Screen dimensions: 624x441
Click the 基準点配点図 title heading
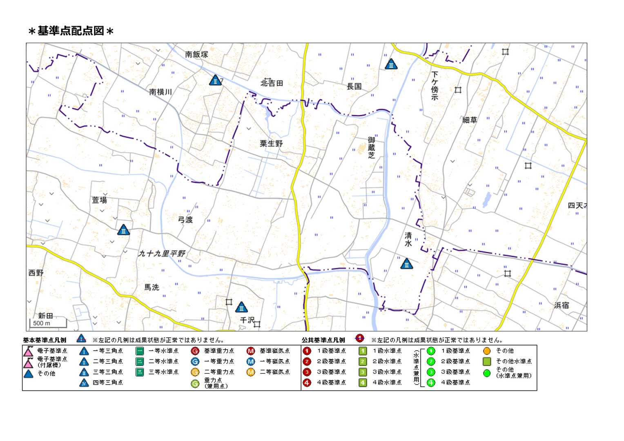pyautogui.click(x=71, y=31)
